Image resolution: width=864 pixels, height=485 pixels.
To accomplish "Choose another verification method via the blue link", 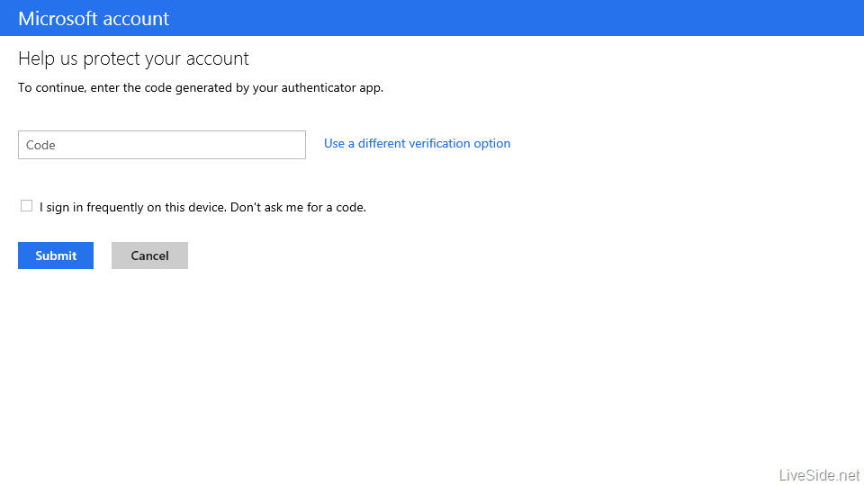I will [417, 143].
